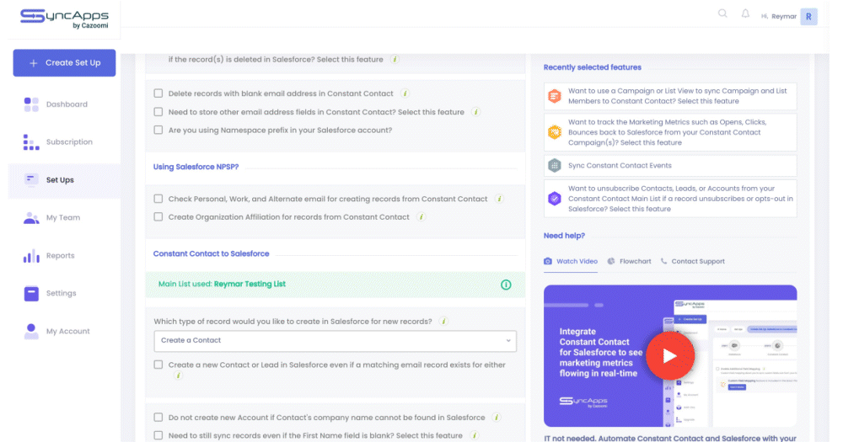
Task: Enable sync records with blank First Name
Action: coord(158,435)
